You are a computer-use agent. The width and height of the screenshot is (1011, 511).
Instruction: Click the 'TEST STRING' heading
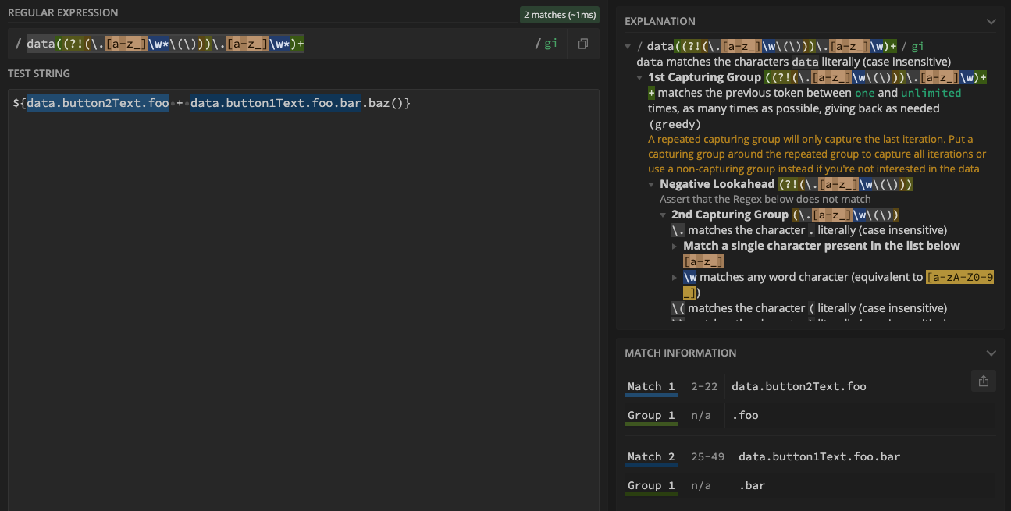pyautogui.click(x=39, y=73)
